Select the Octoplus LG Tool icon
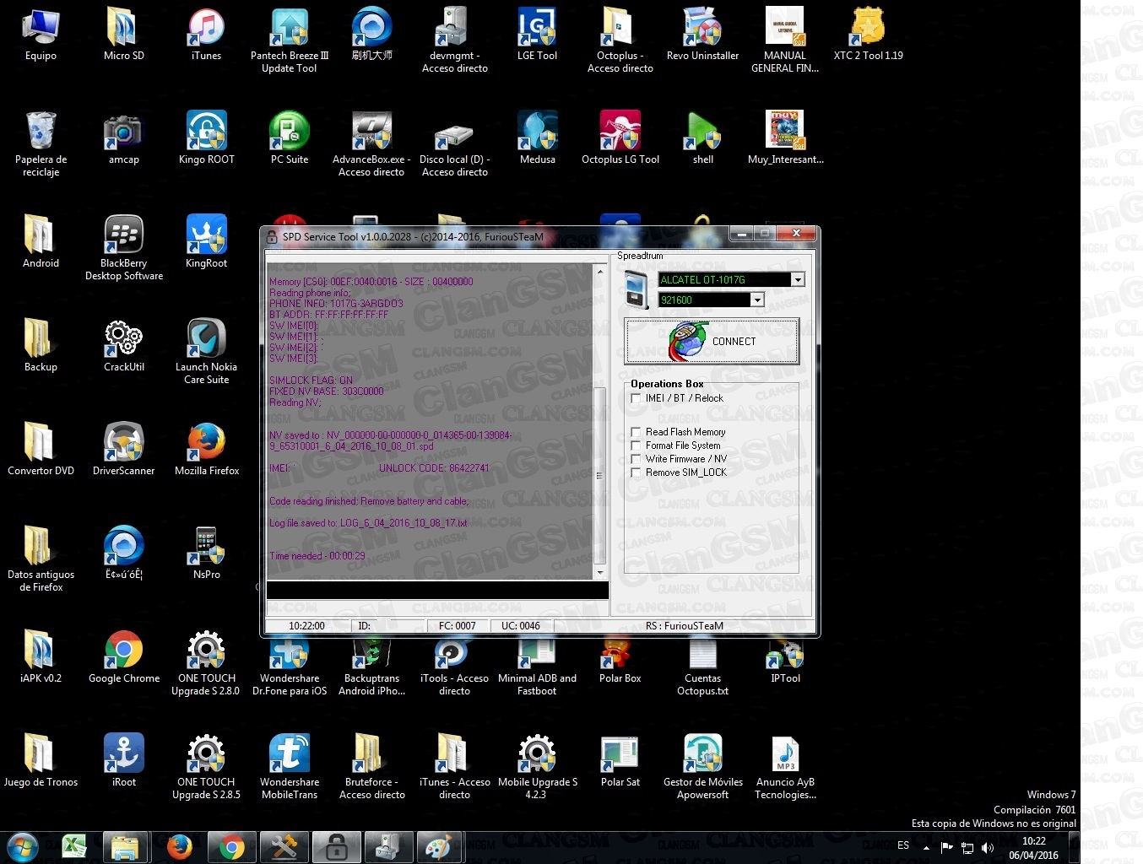This screenshot has height=864, width=1143. [620, 139]
